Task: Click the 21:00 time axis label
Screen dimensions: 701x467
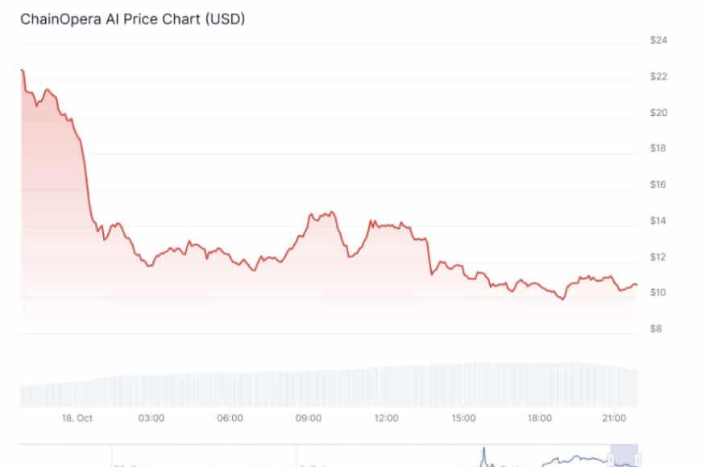Action: (615, 418)
